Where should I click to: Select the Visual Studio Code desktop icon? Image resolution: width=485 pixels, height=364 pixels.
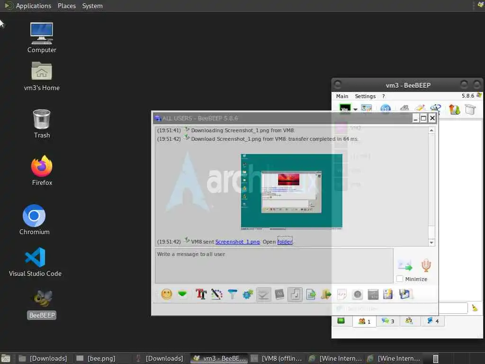(x=35, y=262)
